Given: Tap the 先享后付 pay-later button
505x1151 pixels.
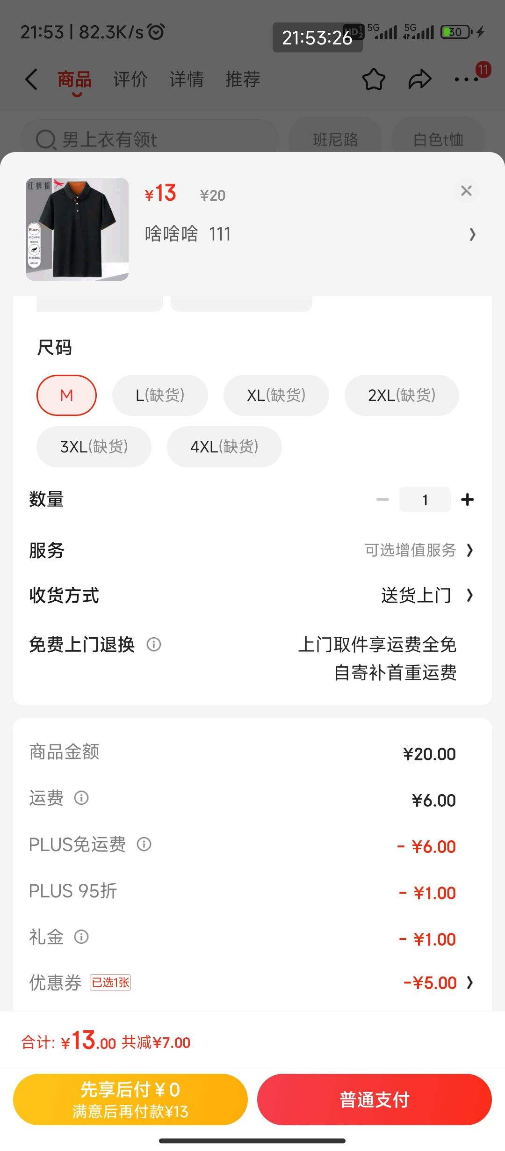Looking at the screenshot, I should (x=130, y=1100).
